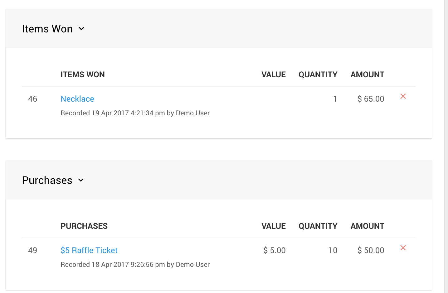Select the $ 50.00 raffle ticket amount
Screen dimensions: 448x293
click(371, 250)
